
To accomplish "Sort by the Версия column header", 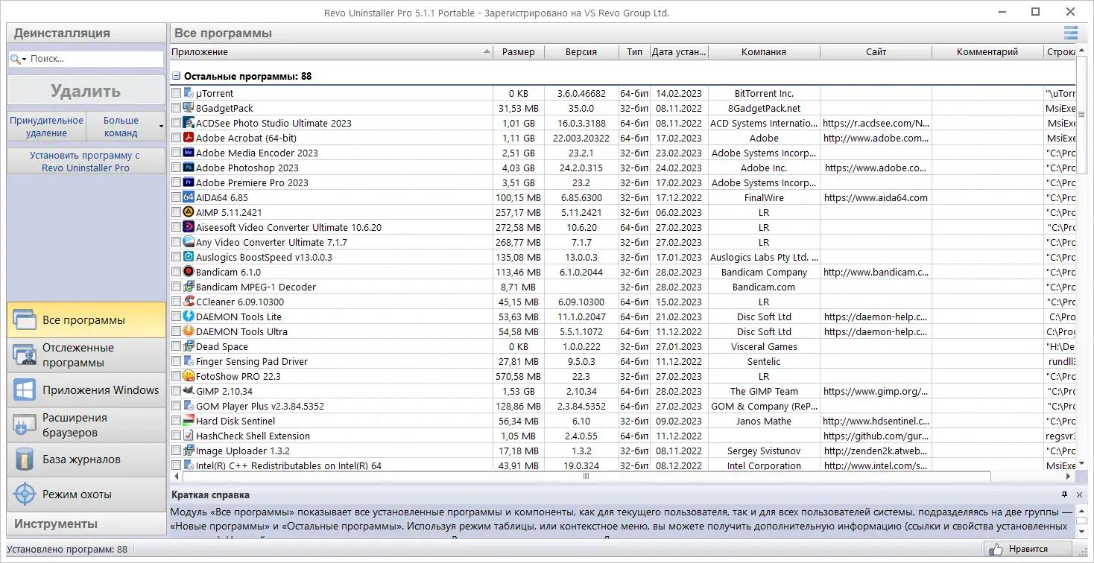I will pyautogui.click(x=581, y=52).
